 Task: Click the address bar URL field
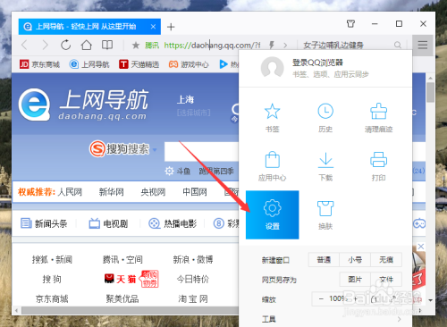212,46
